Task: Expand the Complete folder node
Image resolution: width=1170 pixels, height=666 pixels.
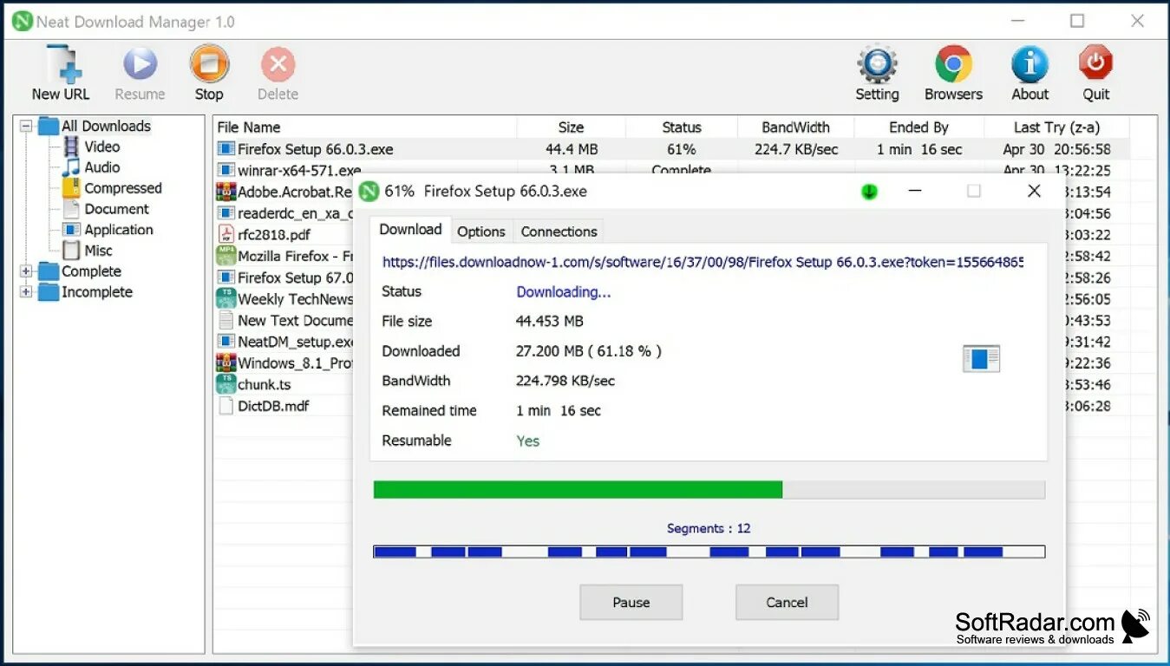Action: 26,271
